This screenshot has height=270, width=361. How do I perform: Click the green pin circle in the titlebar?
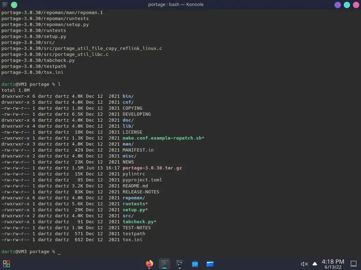coord(14,5)
